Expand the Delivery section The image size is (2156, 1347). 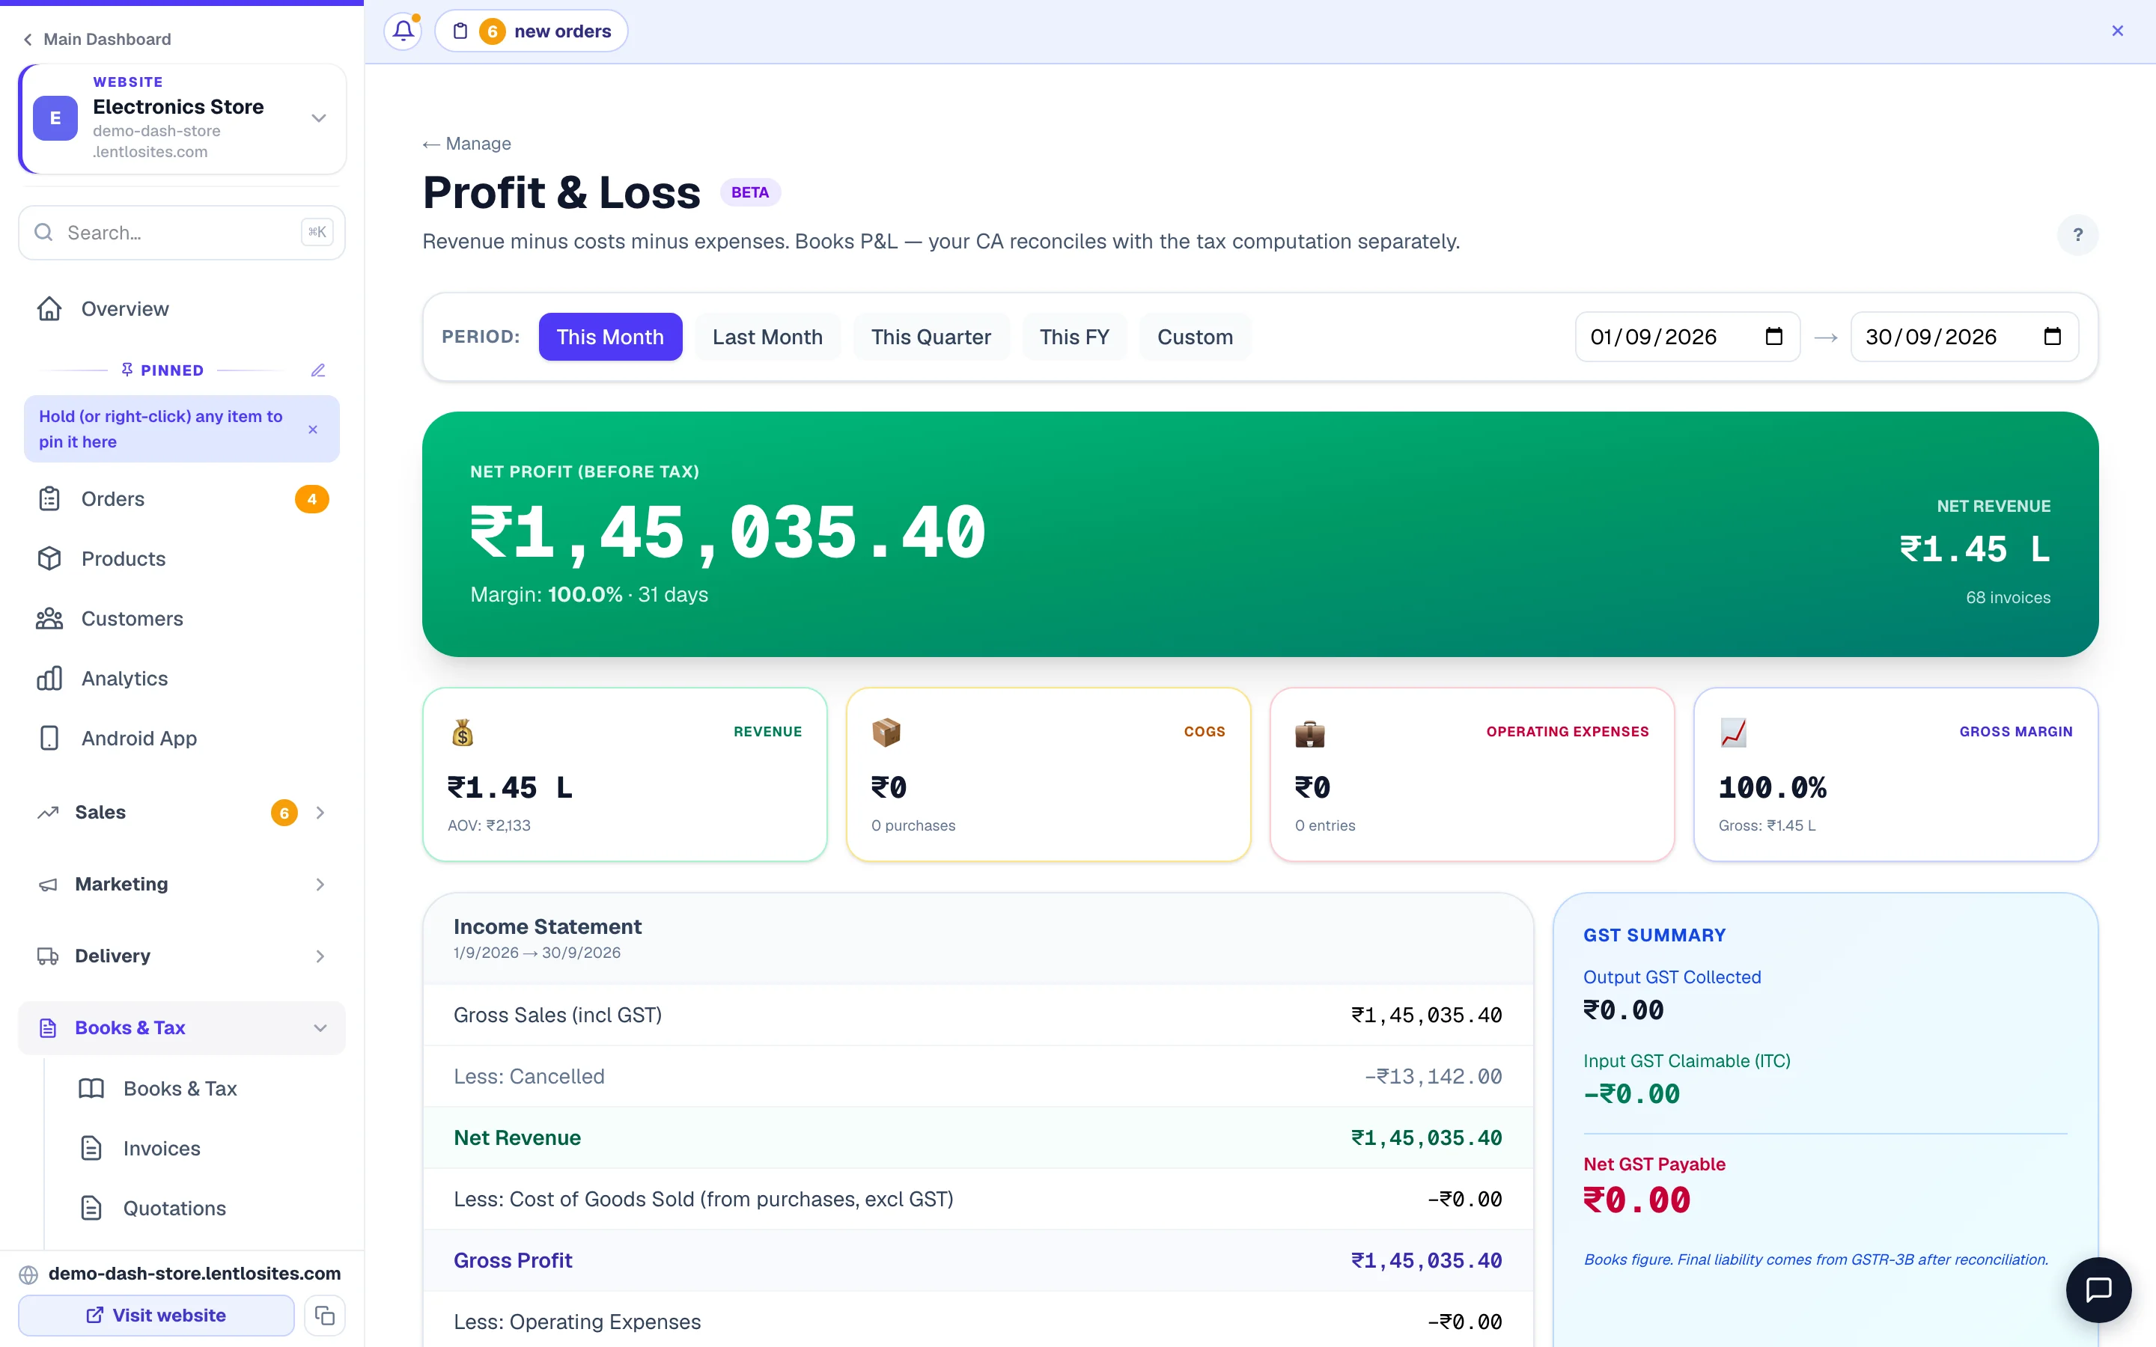[182, 956]
